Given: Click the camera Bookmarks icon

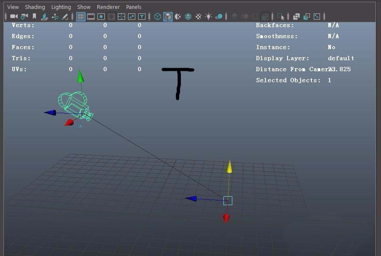Looking at the screenshot, I should [x=34, y=17].
